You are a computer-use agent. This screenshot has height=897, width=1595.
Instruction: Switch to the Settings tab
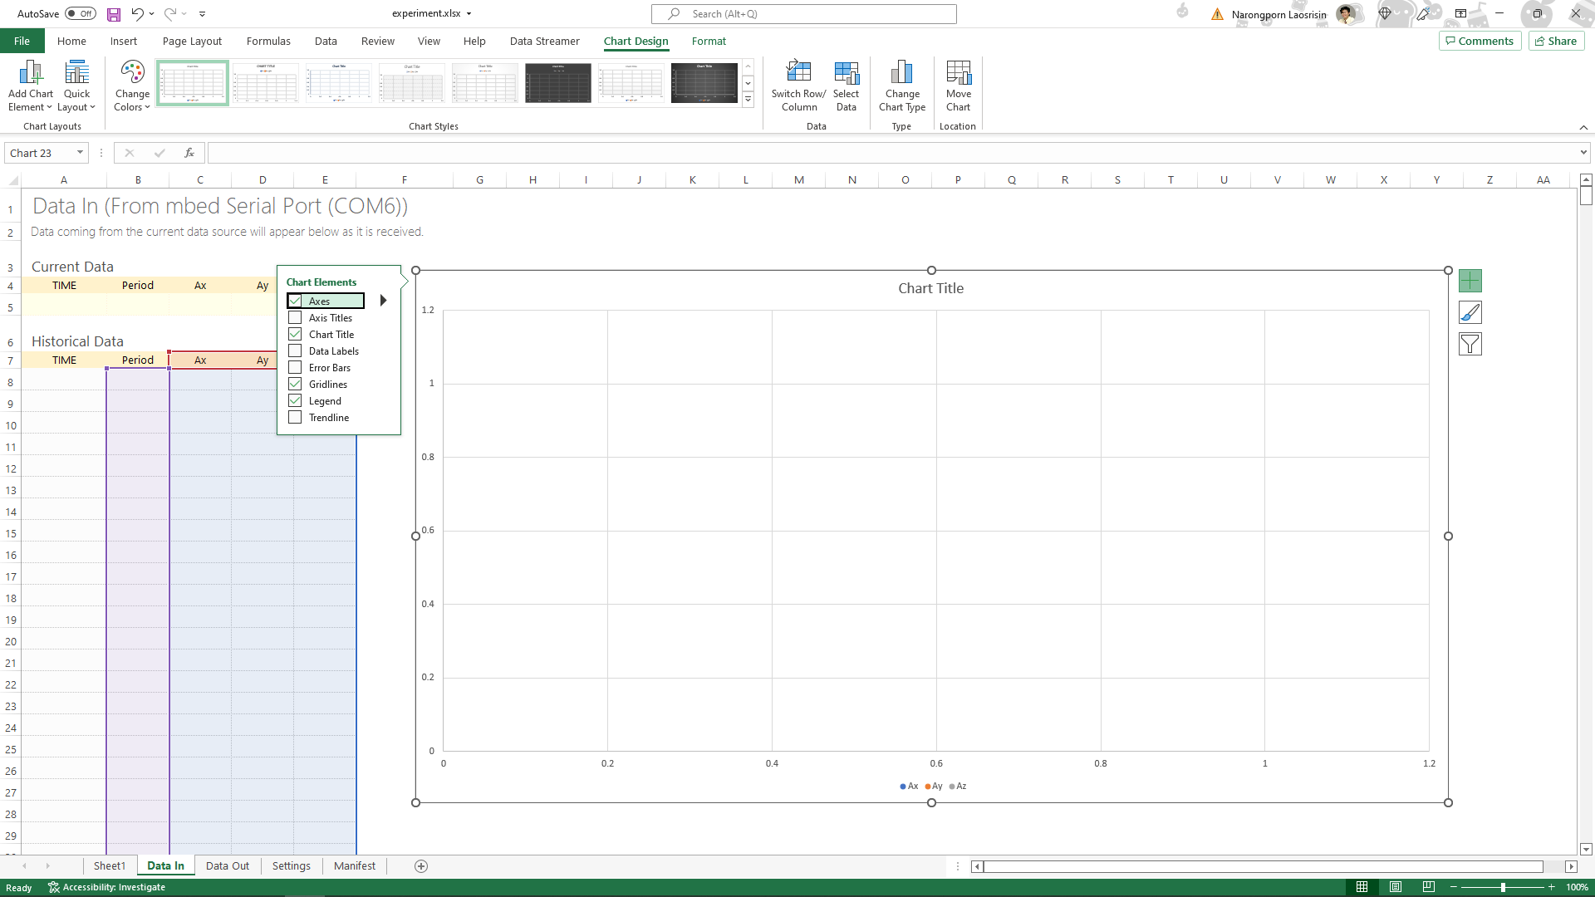(290, 865)
